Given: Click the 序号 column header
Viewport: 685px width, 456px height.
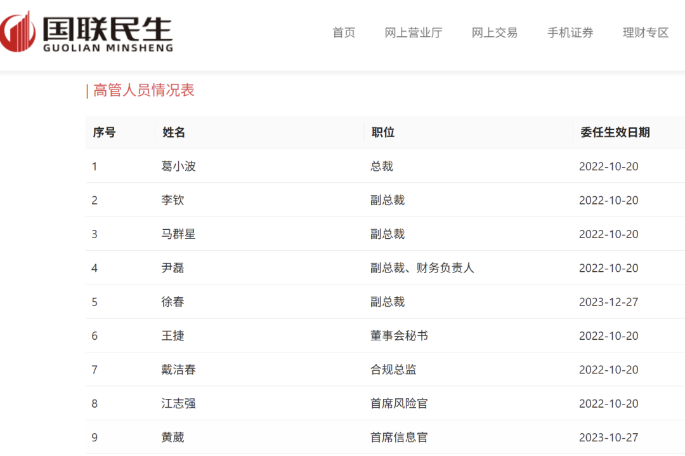Looking at the screenshot, I should point(104,132).
